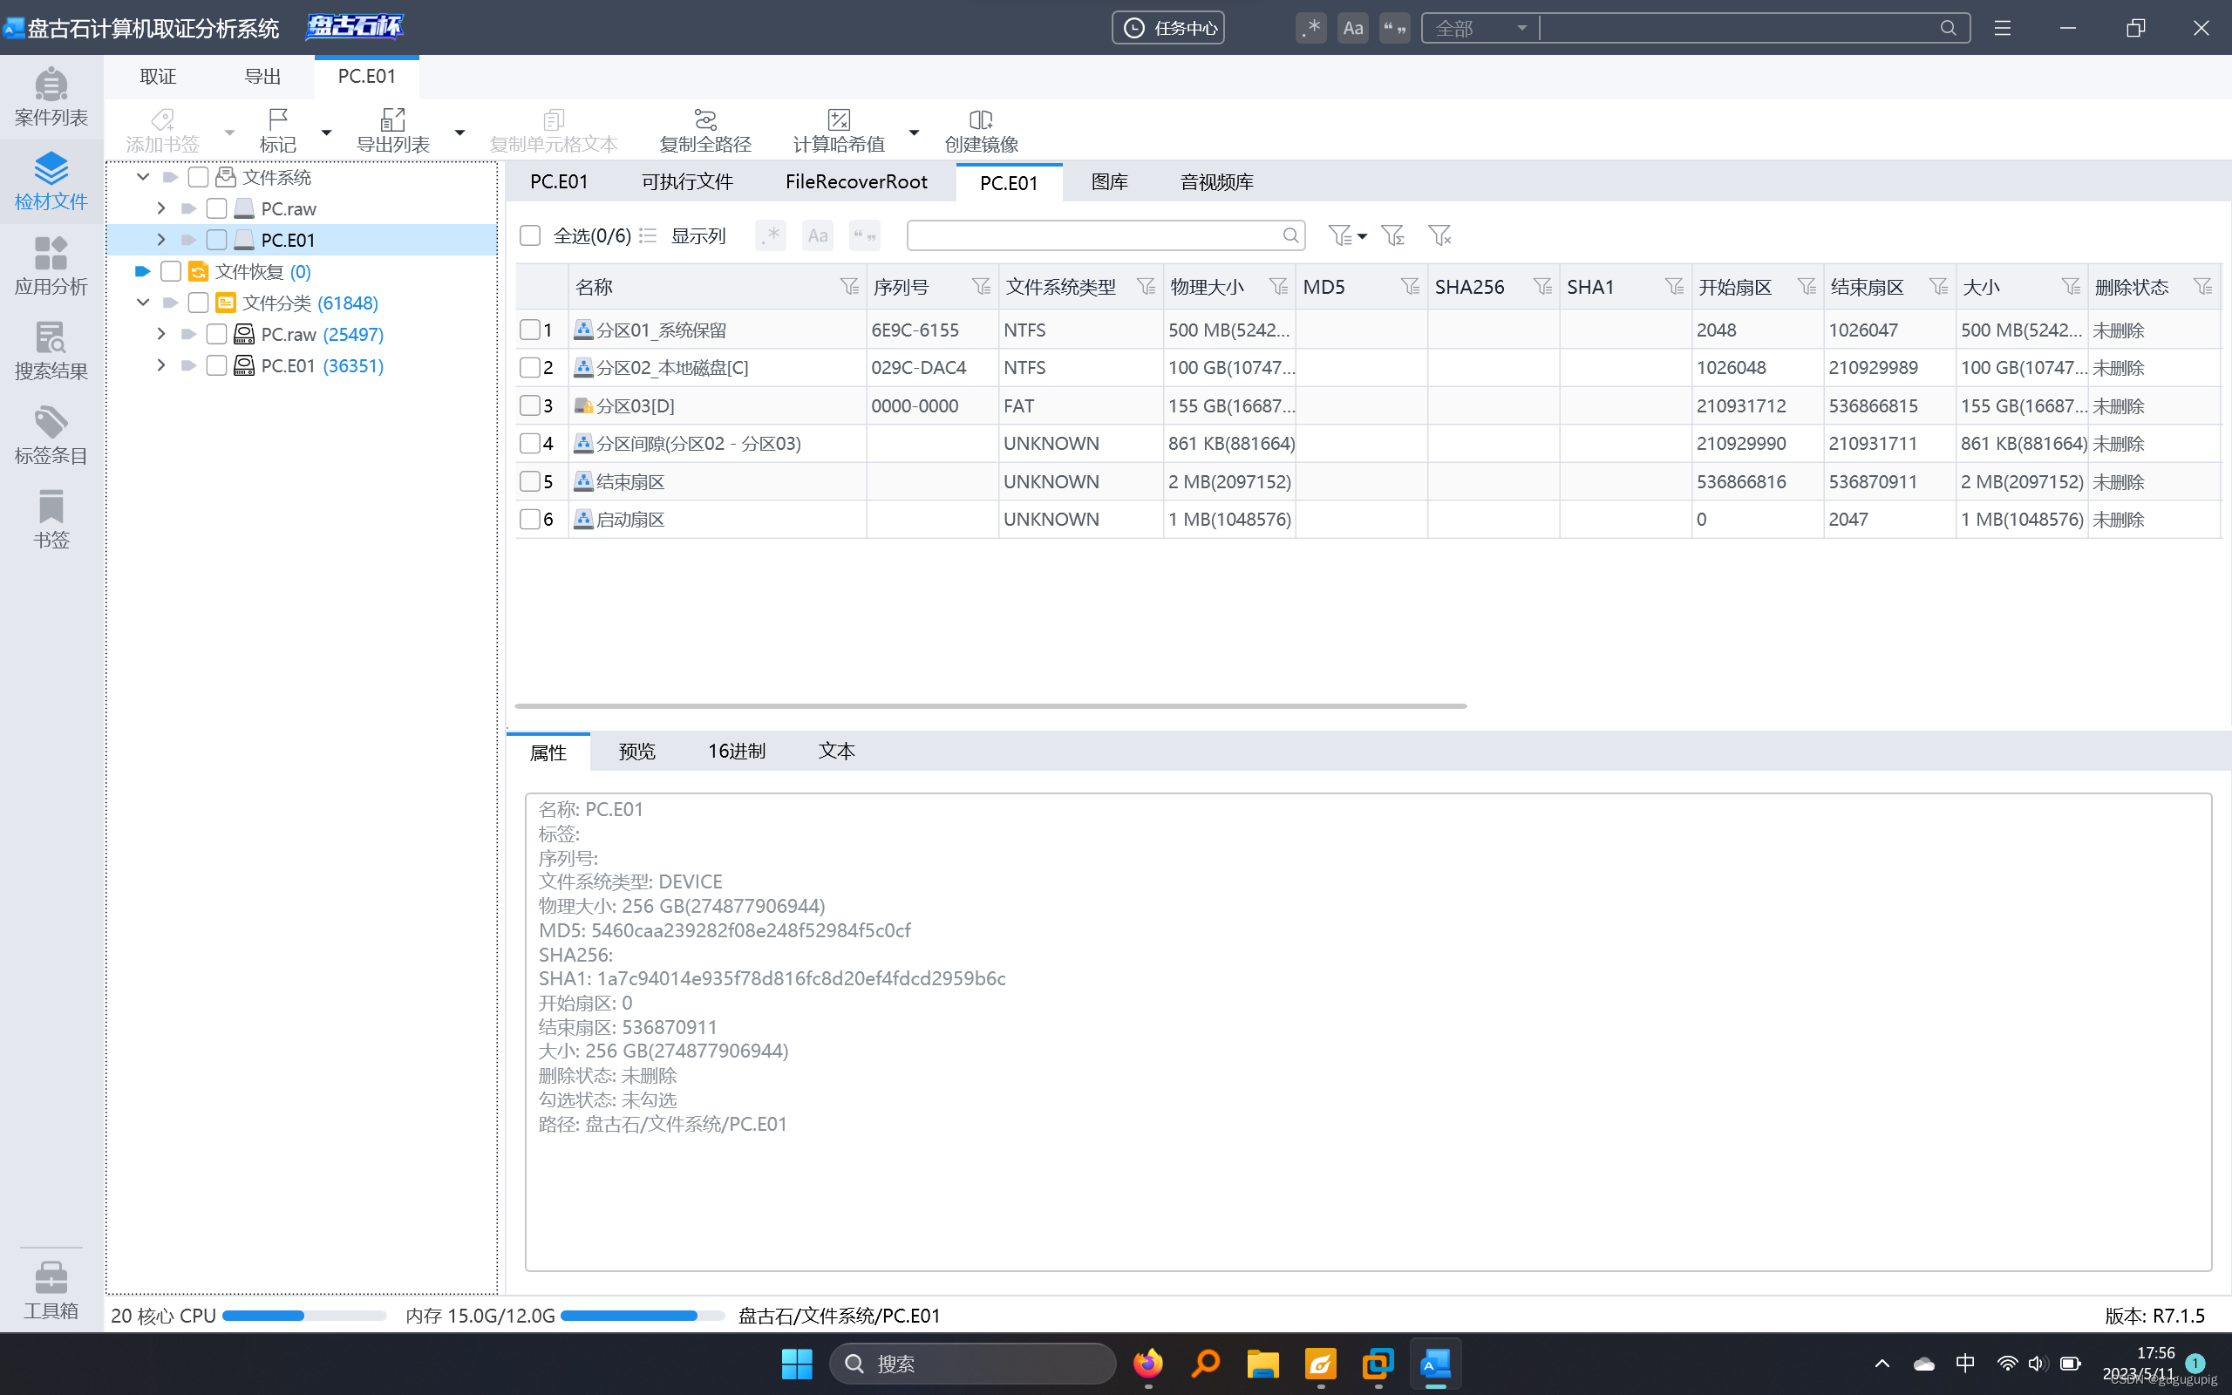The height and width of the screenshot is (1395, 2232).
Task: Click the 内存 memory usage bar
Action: click(642, 1316)
